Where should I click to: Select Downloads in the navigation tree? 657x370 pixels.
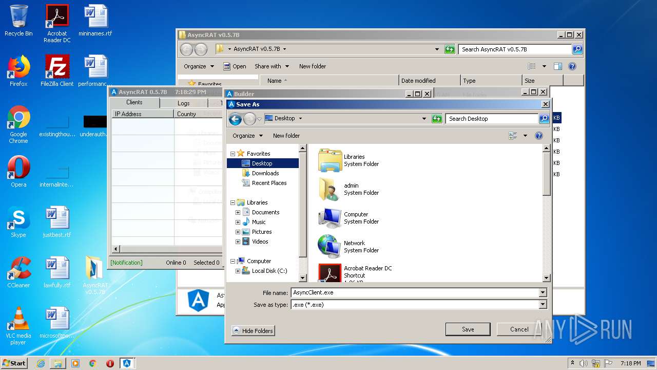265,173
